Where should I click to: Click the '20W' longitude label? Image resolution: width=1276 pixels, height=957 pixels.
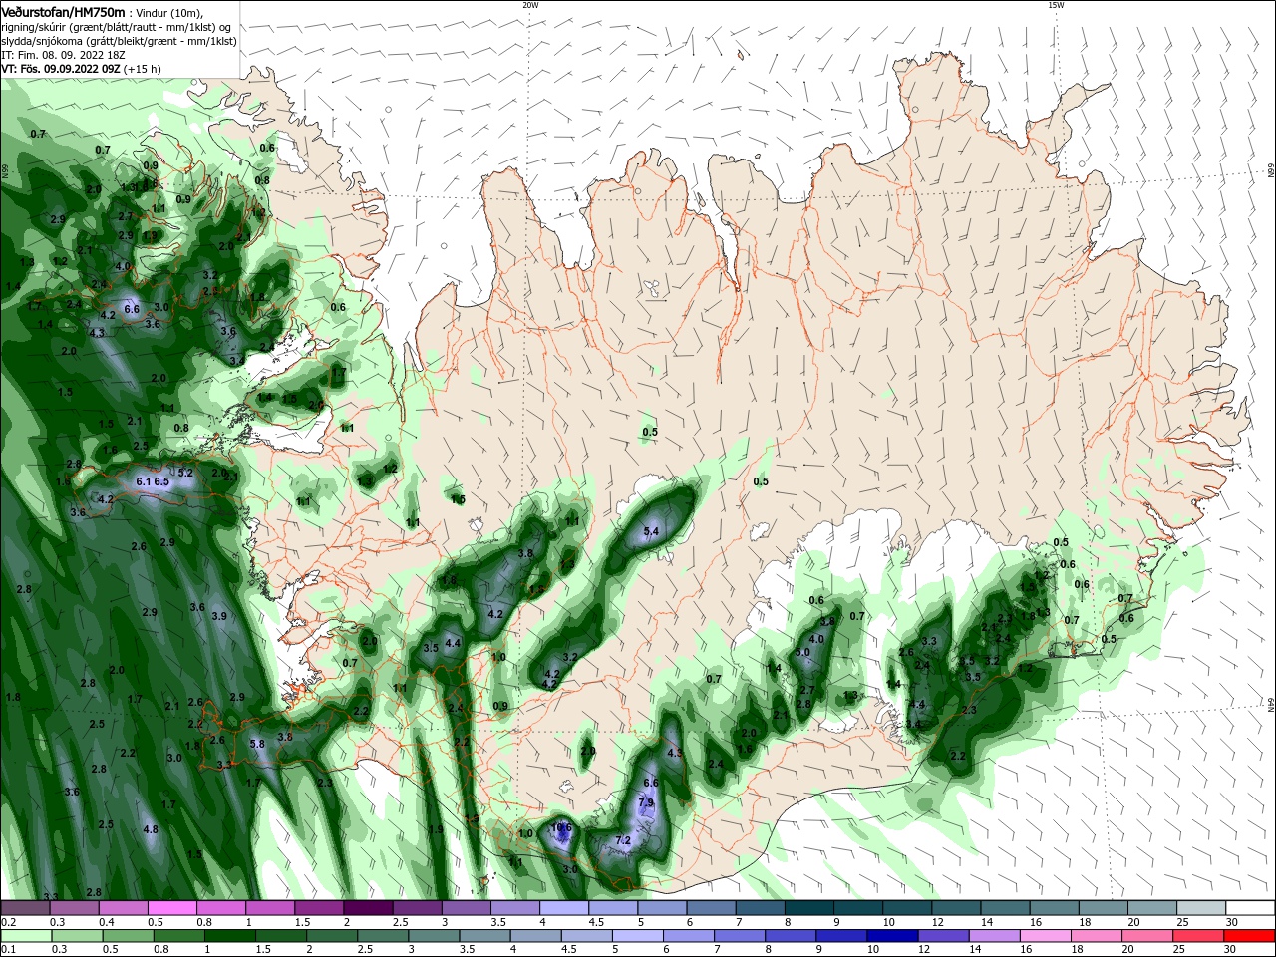(x=530, y=5)
